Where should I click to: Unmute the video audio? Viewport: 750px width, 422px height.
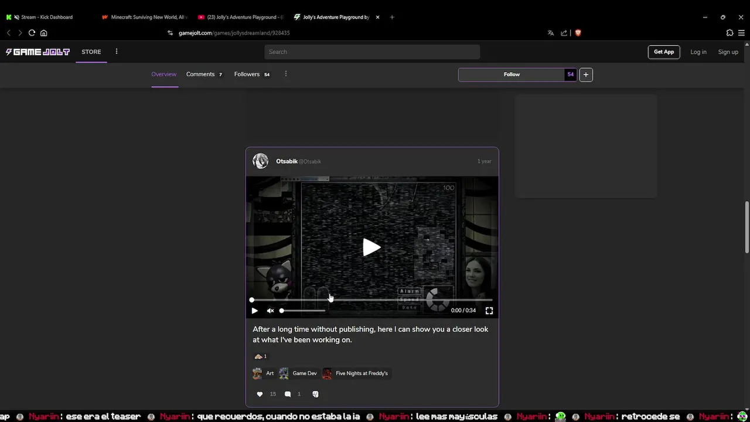pos(270,311)
